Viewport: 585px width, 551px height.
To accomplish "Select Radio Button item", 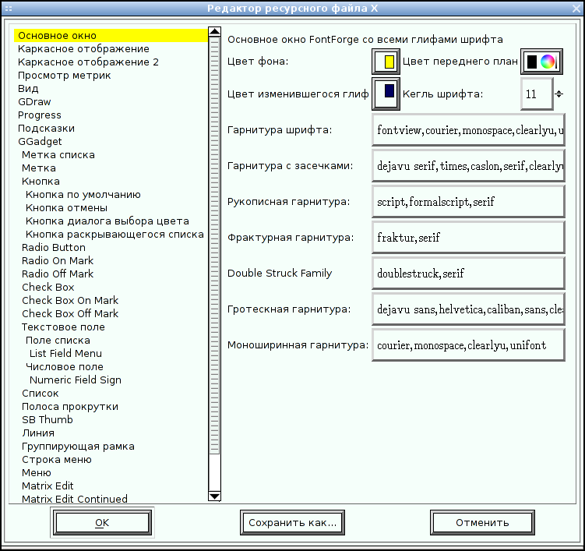I will click(53, 248).
